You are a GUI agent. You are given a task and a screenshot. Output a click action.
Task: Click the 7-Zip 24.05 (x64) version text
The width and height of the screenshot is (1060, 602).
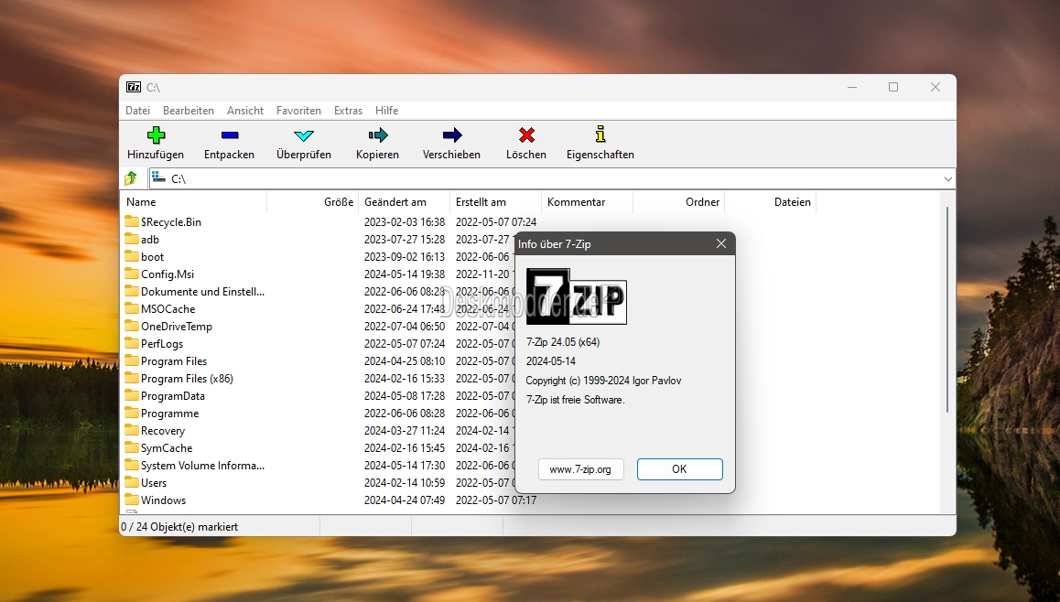pyautogui.click(x=563, y=342)
